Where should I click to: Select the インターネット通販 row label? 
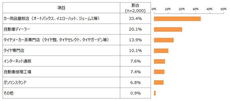(18, 61)
